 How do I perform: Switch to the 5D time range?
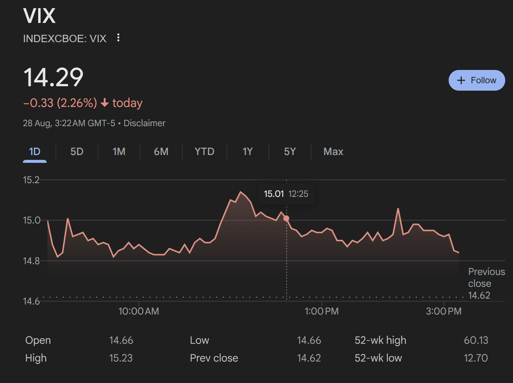tap(77, 152)
